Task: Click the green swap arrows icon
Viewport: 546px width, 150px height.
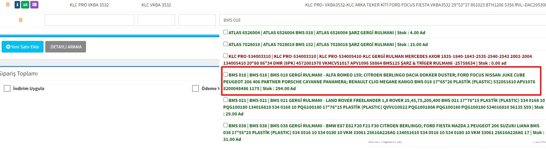Action: [x=25, y=5]
